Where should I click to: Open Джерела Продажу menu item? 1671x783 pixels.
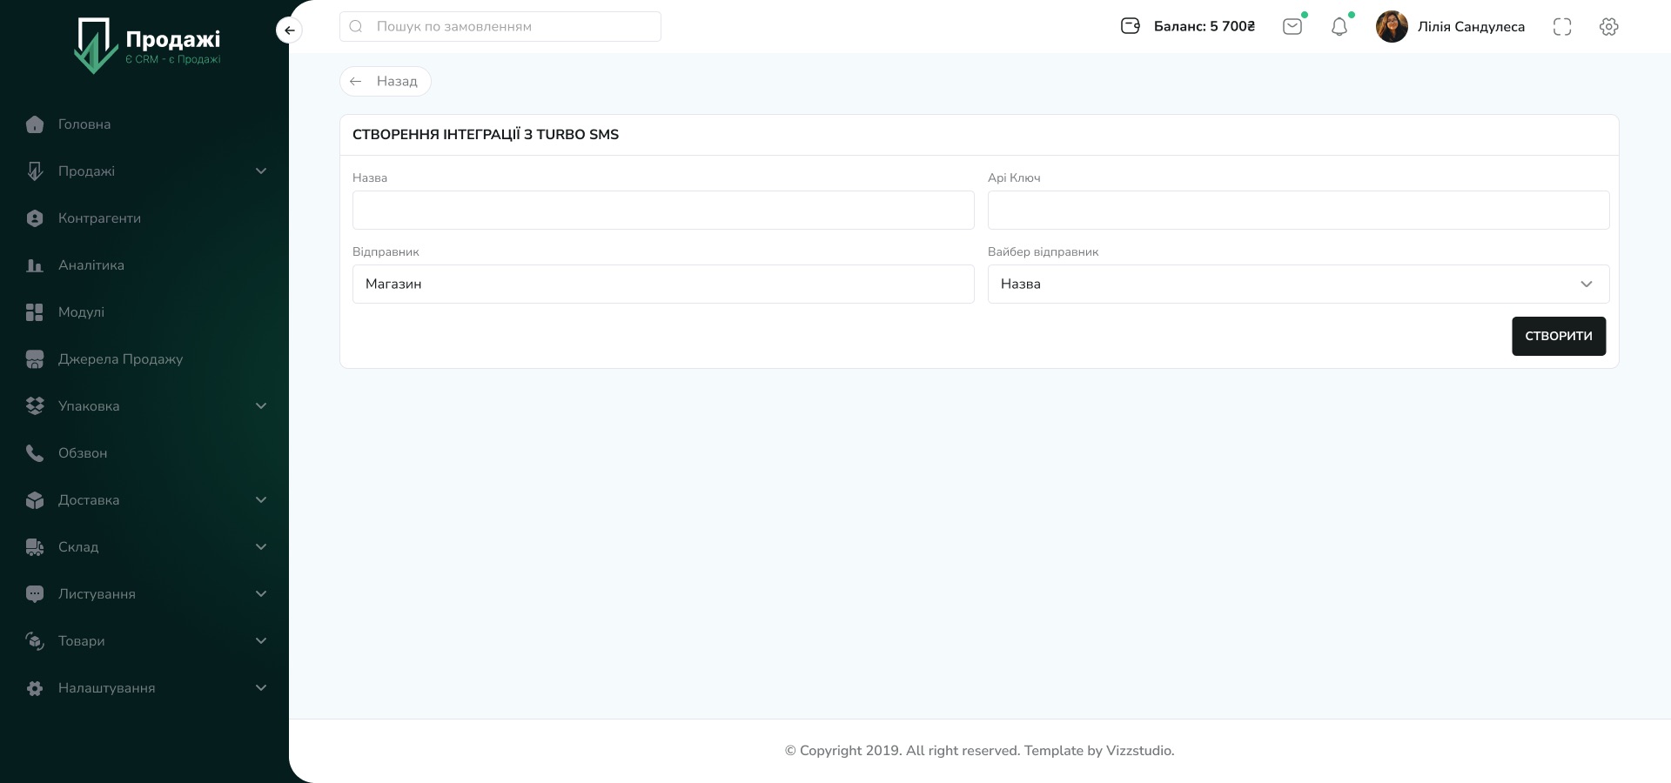coord(120,359)
